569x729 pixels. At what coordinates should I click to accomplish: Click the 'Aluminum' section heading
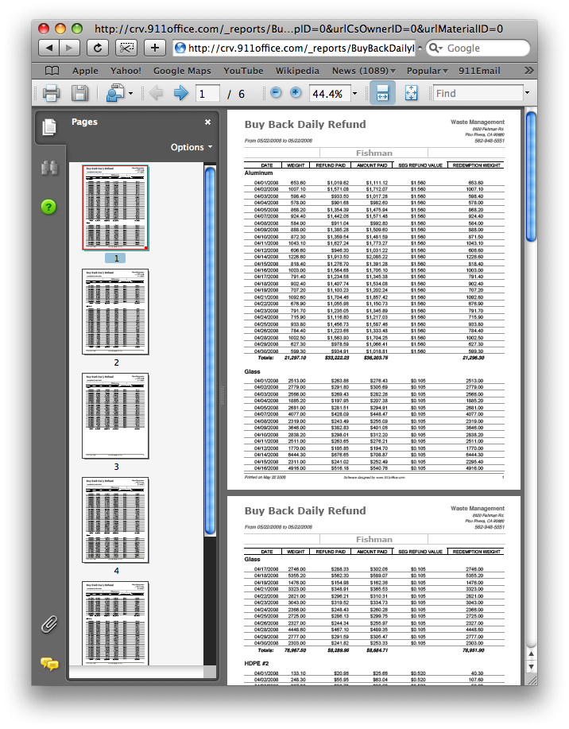pyautogui.click(x=258, y=173)
